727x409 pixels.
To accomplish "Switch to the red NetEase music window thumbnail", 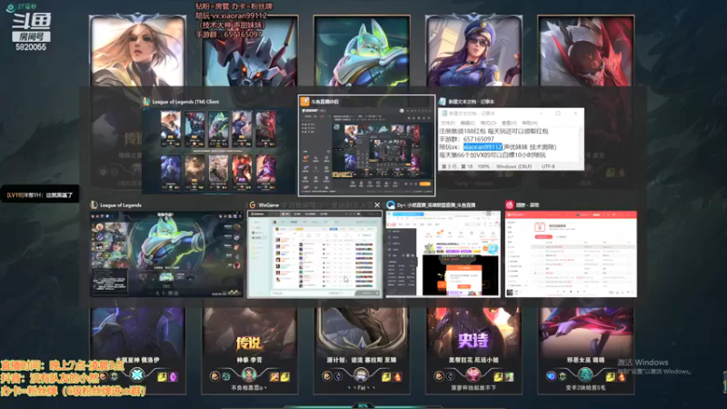I will (x=571, y=254).
